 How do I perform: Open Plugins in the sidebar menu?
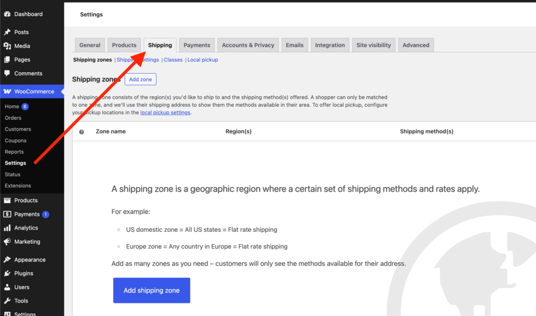pos(24,273)
